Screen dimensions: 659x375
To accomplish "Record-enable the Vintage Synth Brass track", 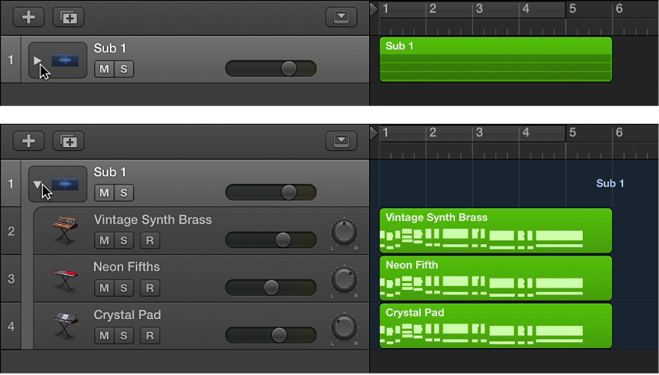I will [x=149, y=240].
